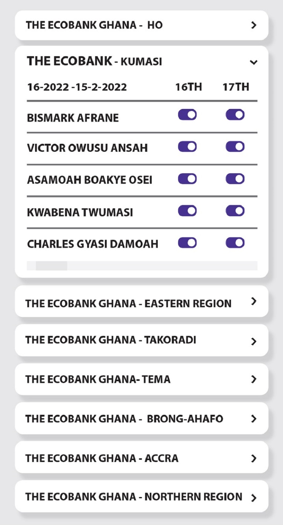Click the Accra row arrow icon
The width and height of the screenshot is (283, 525).
pos(254,458)
